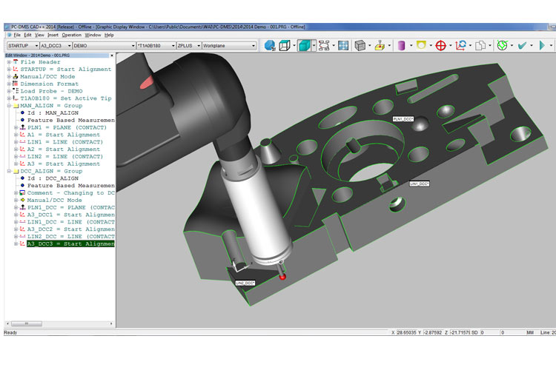
Task: Select A3 = Start Alignment row
Action: [64, 164]
